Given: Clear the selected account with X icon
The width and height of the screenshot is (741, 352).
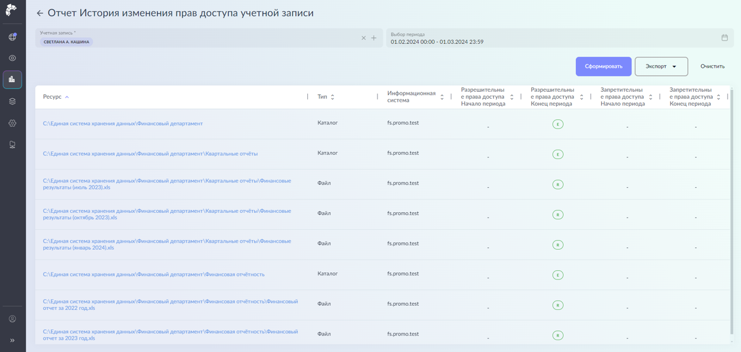Looking at the screenshot, I should pyautogui.click(x=363, y=38).
